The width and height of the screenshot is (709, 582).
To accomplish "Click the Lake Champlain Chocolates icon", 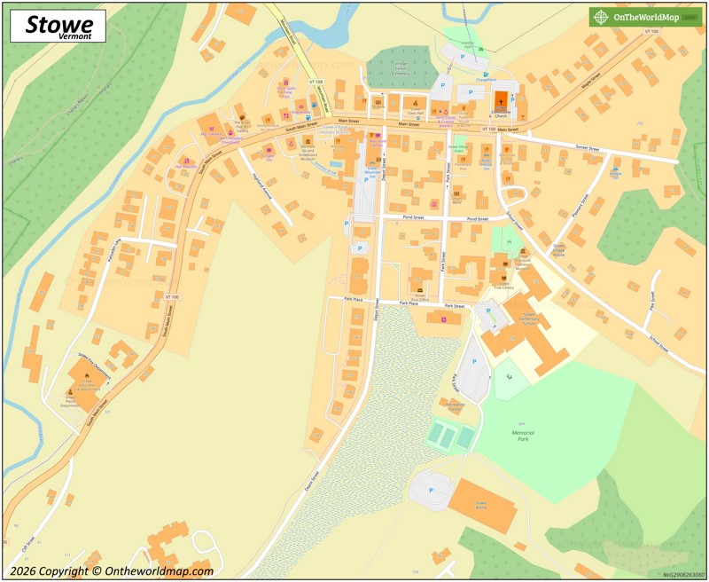I will pyautogui.click(x=230, y=133).
